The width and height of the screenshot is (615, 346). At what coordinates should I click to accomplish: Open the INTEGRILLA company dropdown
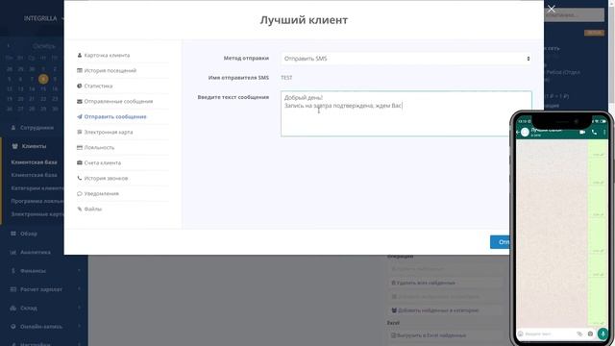(x=43, y=18)
